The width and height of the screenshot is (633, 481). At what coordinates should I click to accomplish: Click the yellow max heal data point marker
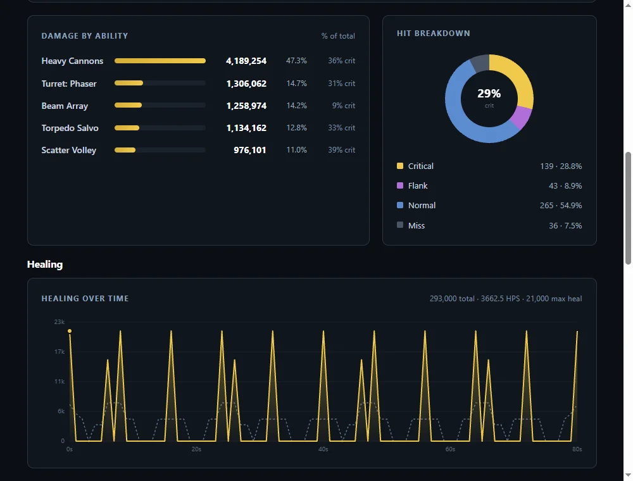point(70,331)
